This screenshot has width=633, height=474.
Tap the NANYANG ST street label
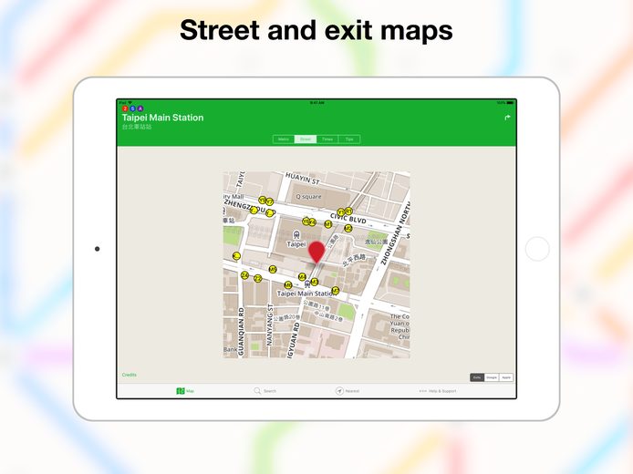pyautogui.click(x=270, y=325)
